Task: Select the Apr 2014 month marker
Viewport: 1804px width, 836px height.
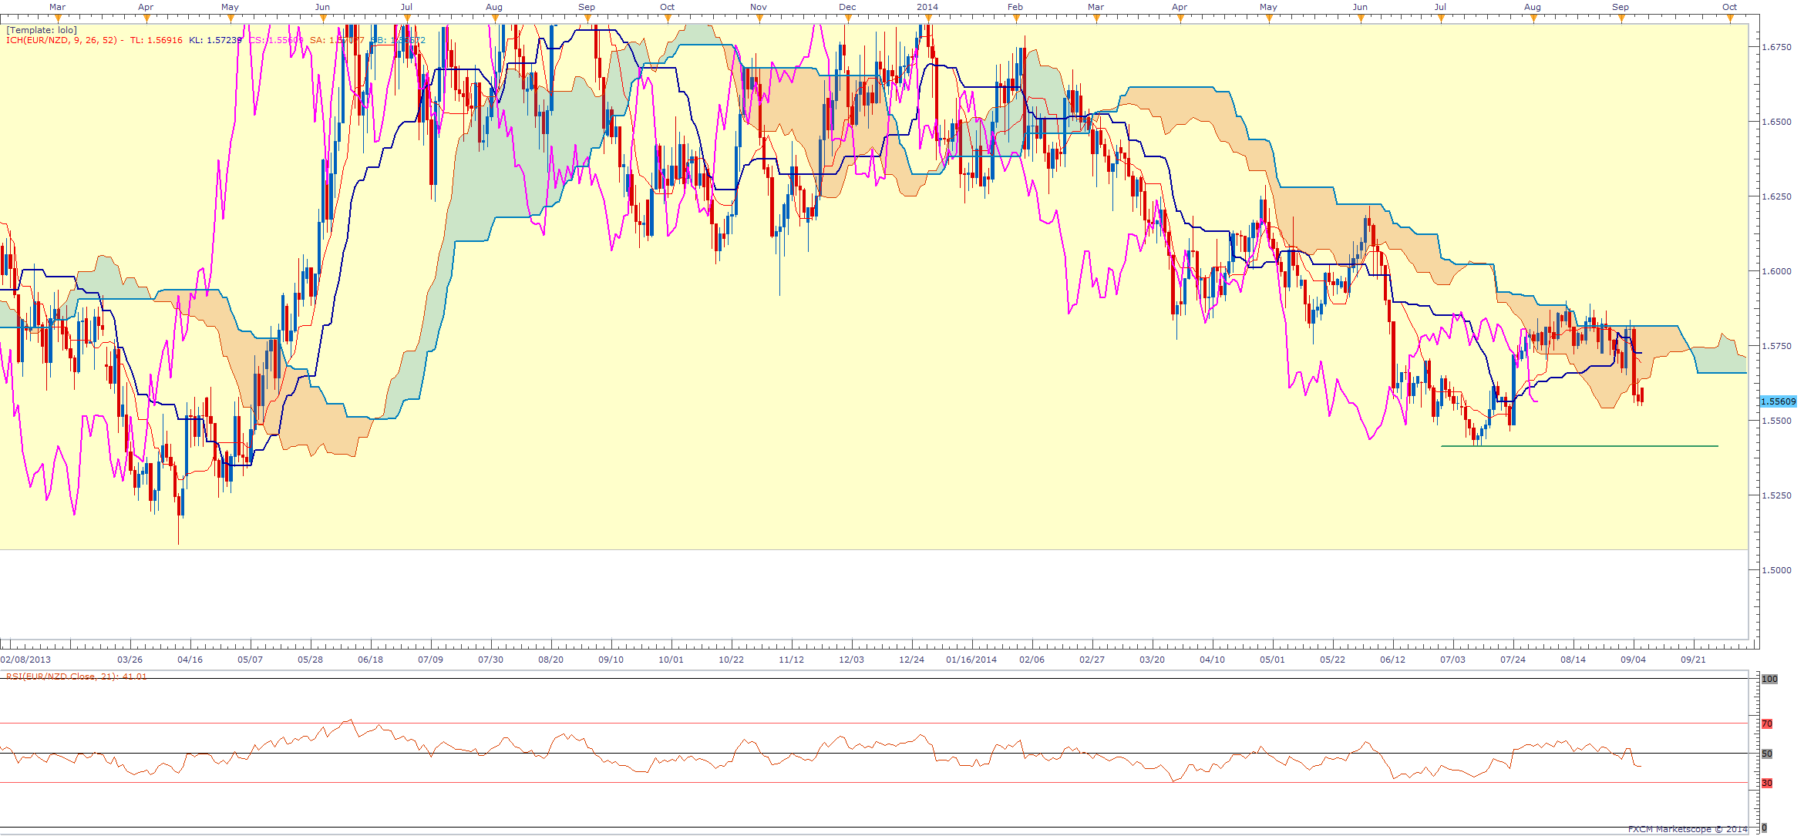Action: [1180, 7]
